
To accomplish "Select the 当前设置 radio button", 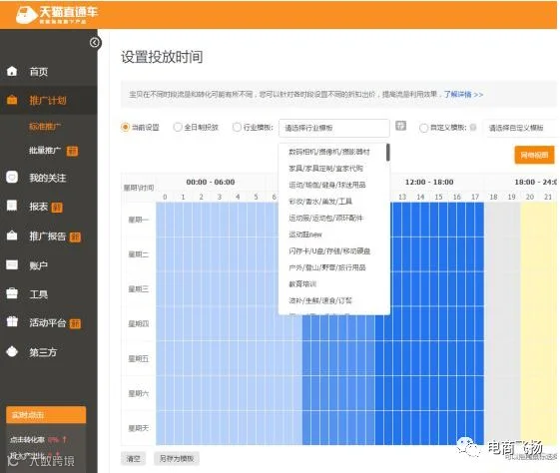I will pos(125,127).
